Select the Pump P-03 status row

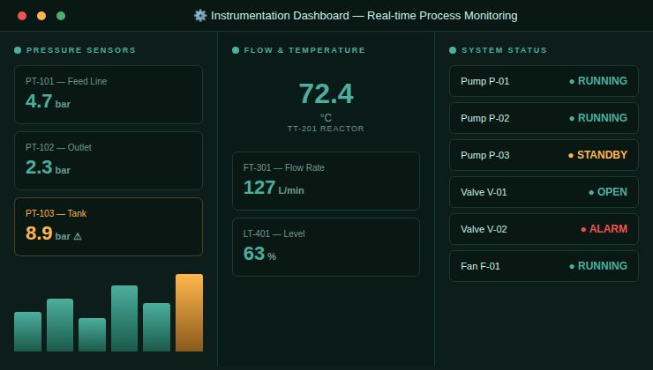pyautogui.click(x=544, y=155)
